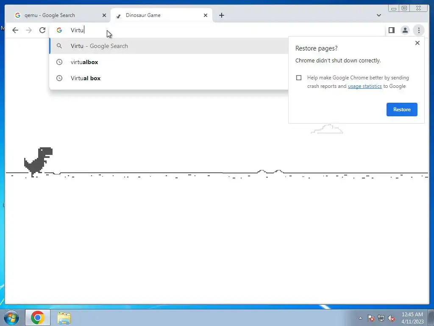Click the Google logo in address bar
Viewport: 434px width, 326px height.
coord(59,30)
